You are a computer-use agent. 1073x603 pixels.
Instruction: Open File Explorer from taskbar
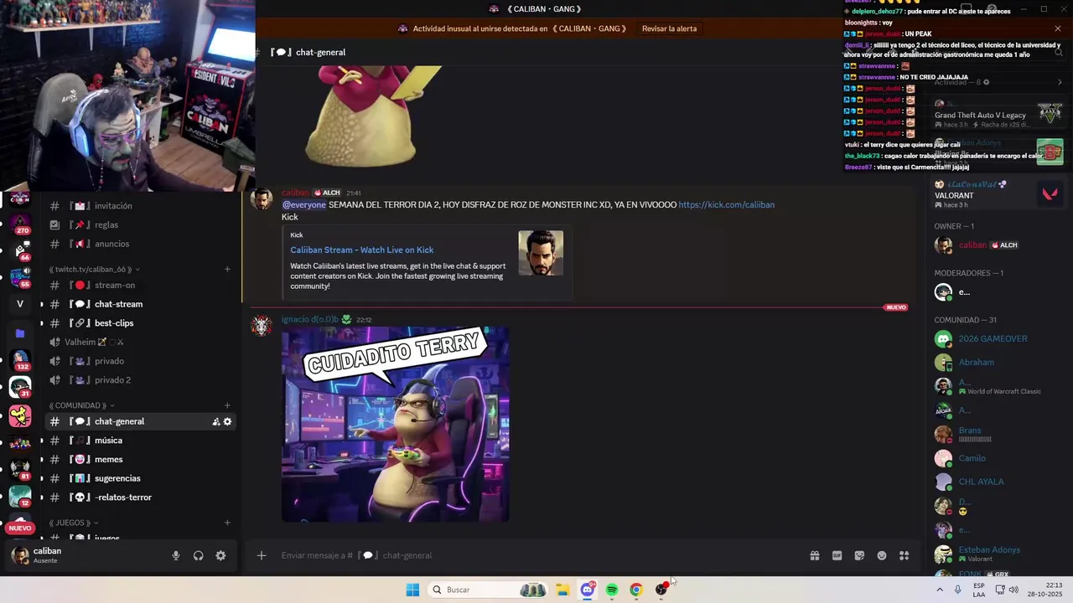point(562,590)
